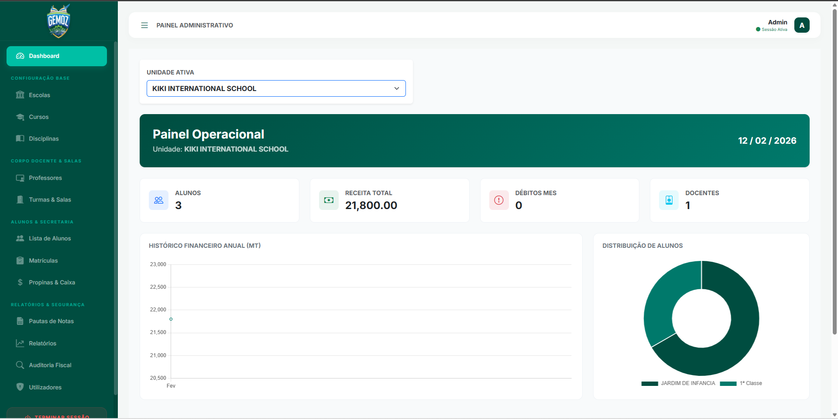Navigate to Matrículas section
The image size is (838, 419).
43,260
